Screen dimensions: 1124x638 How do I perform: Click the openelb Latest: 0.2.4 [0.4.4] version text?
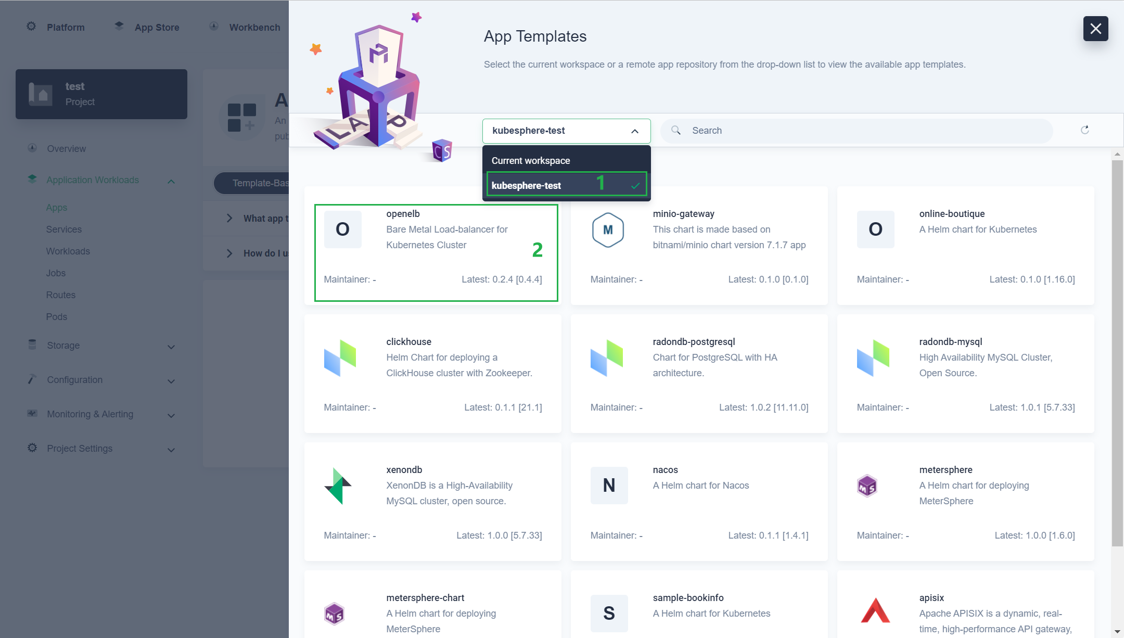click(x=502, y=279)
